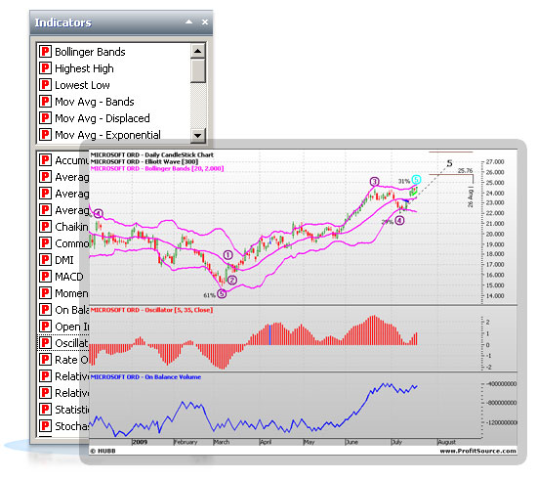Collapse the Indicators panel with the up arrow

click(188, 22)
